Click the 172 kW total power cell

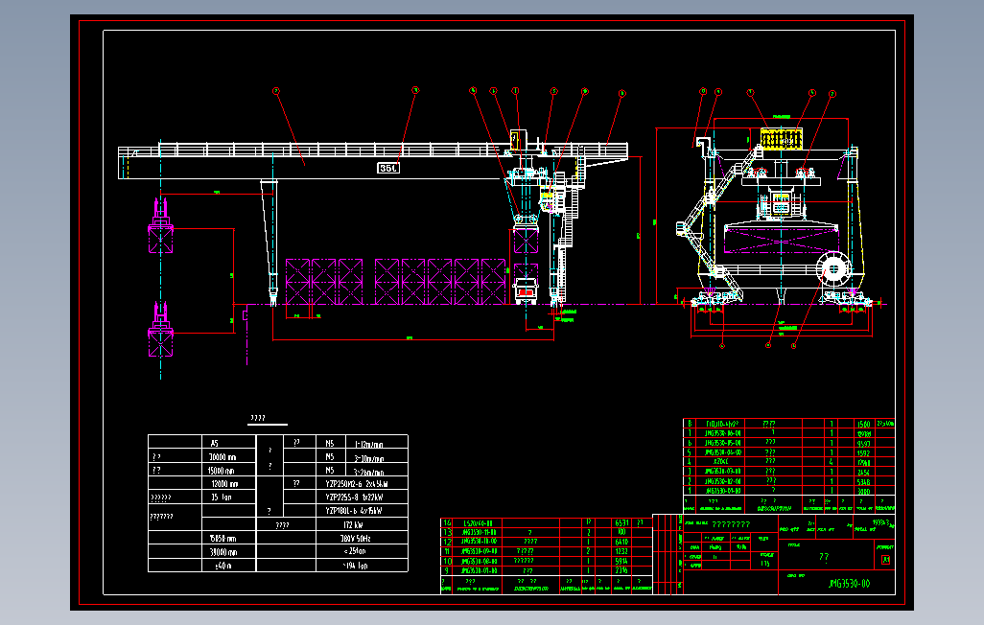[353, 524]
